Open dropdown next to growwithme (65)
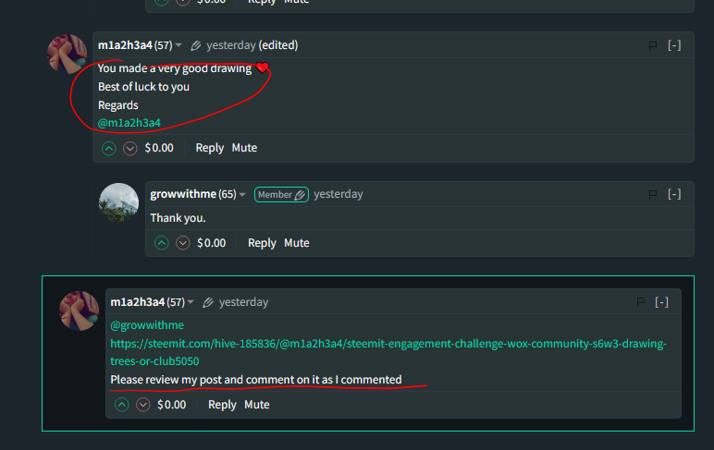 242,194
